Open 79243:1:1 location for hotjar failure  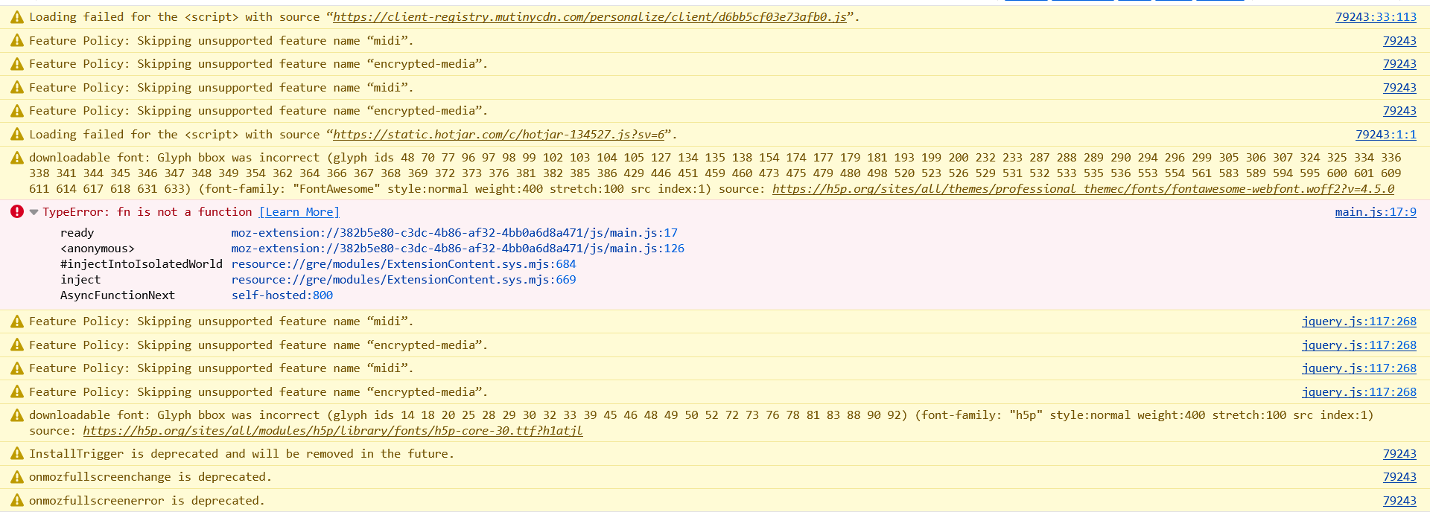1385,135
